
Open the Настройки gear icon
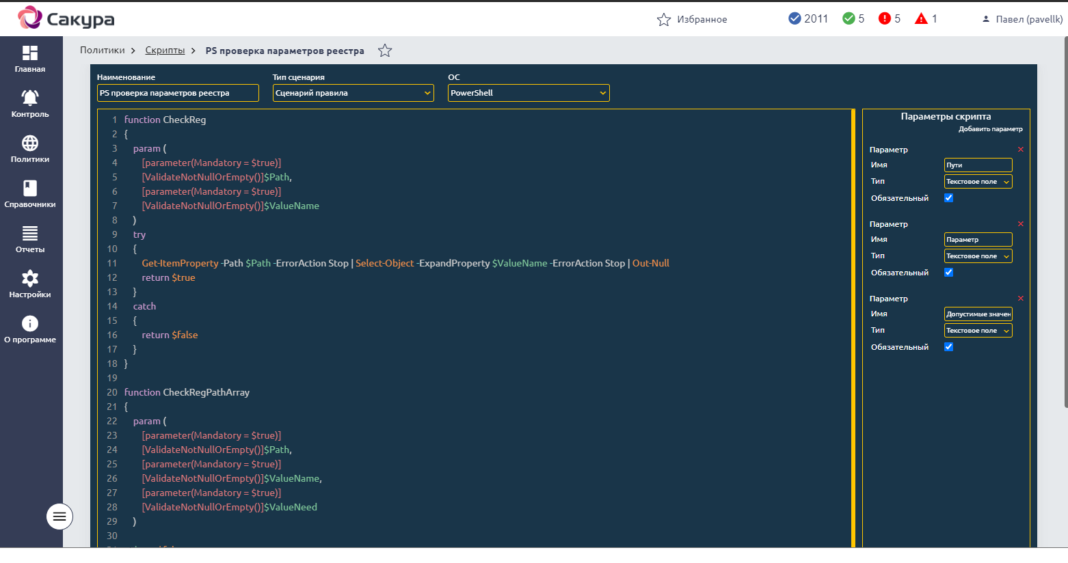[x=30, y=279]
